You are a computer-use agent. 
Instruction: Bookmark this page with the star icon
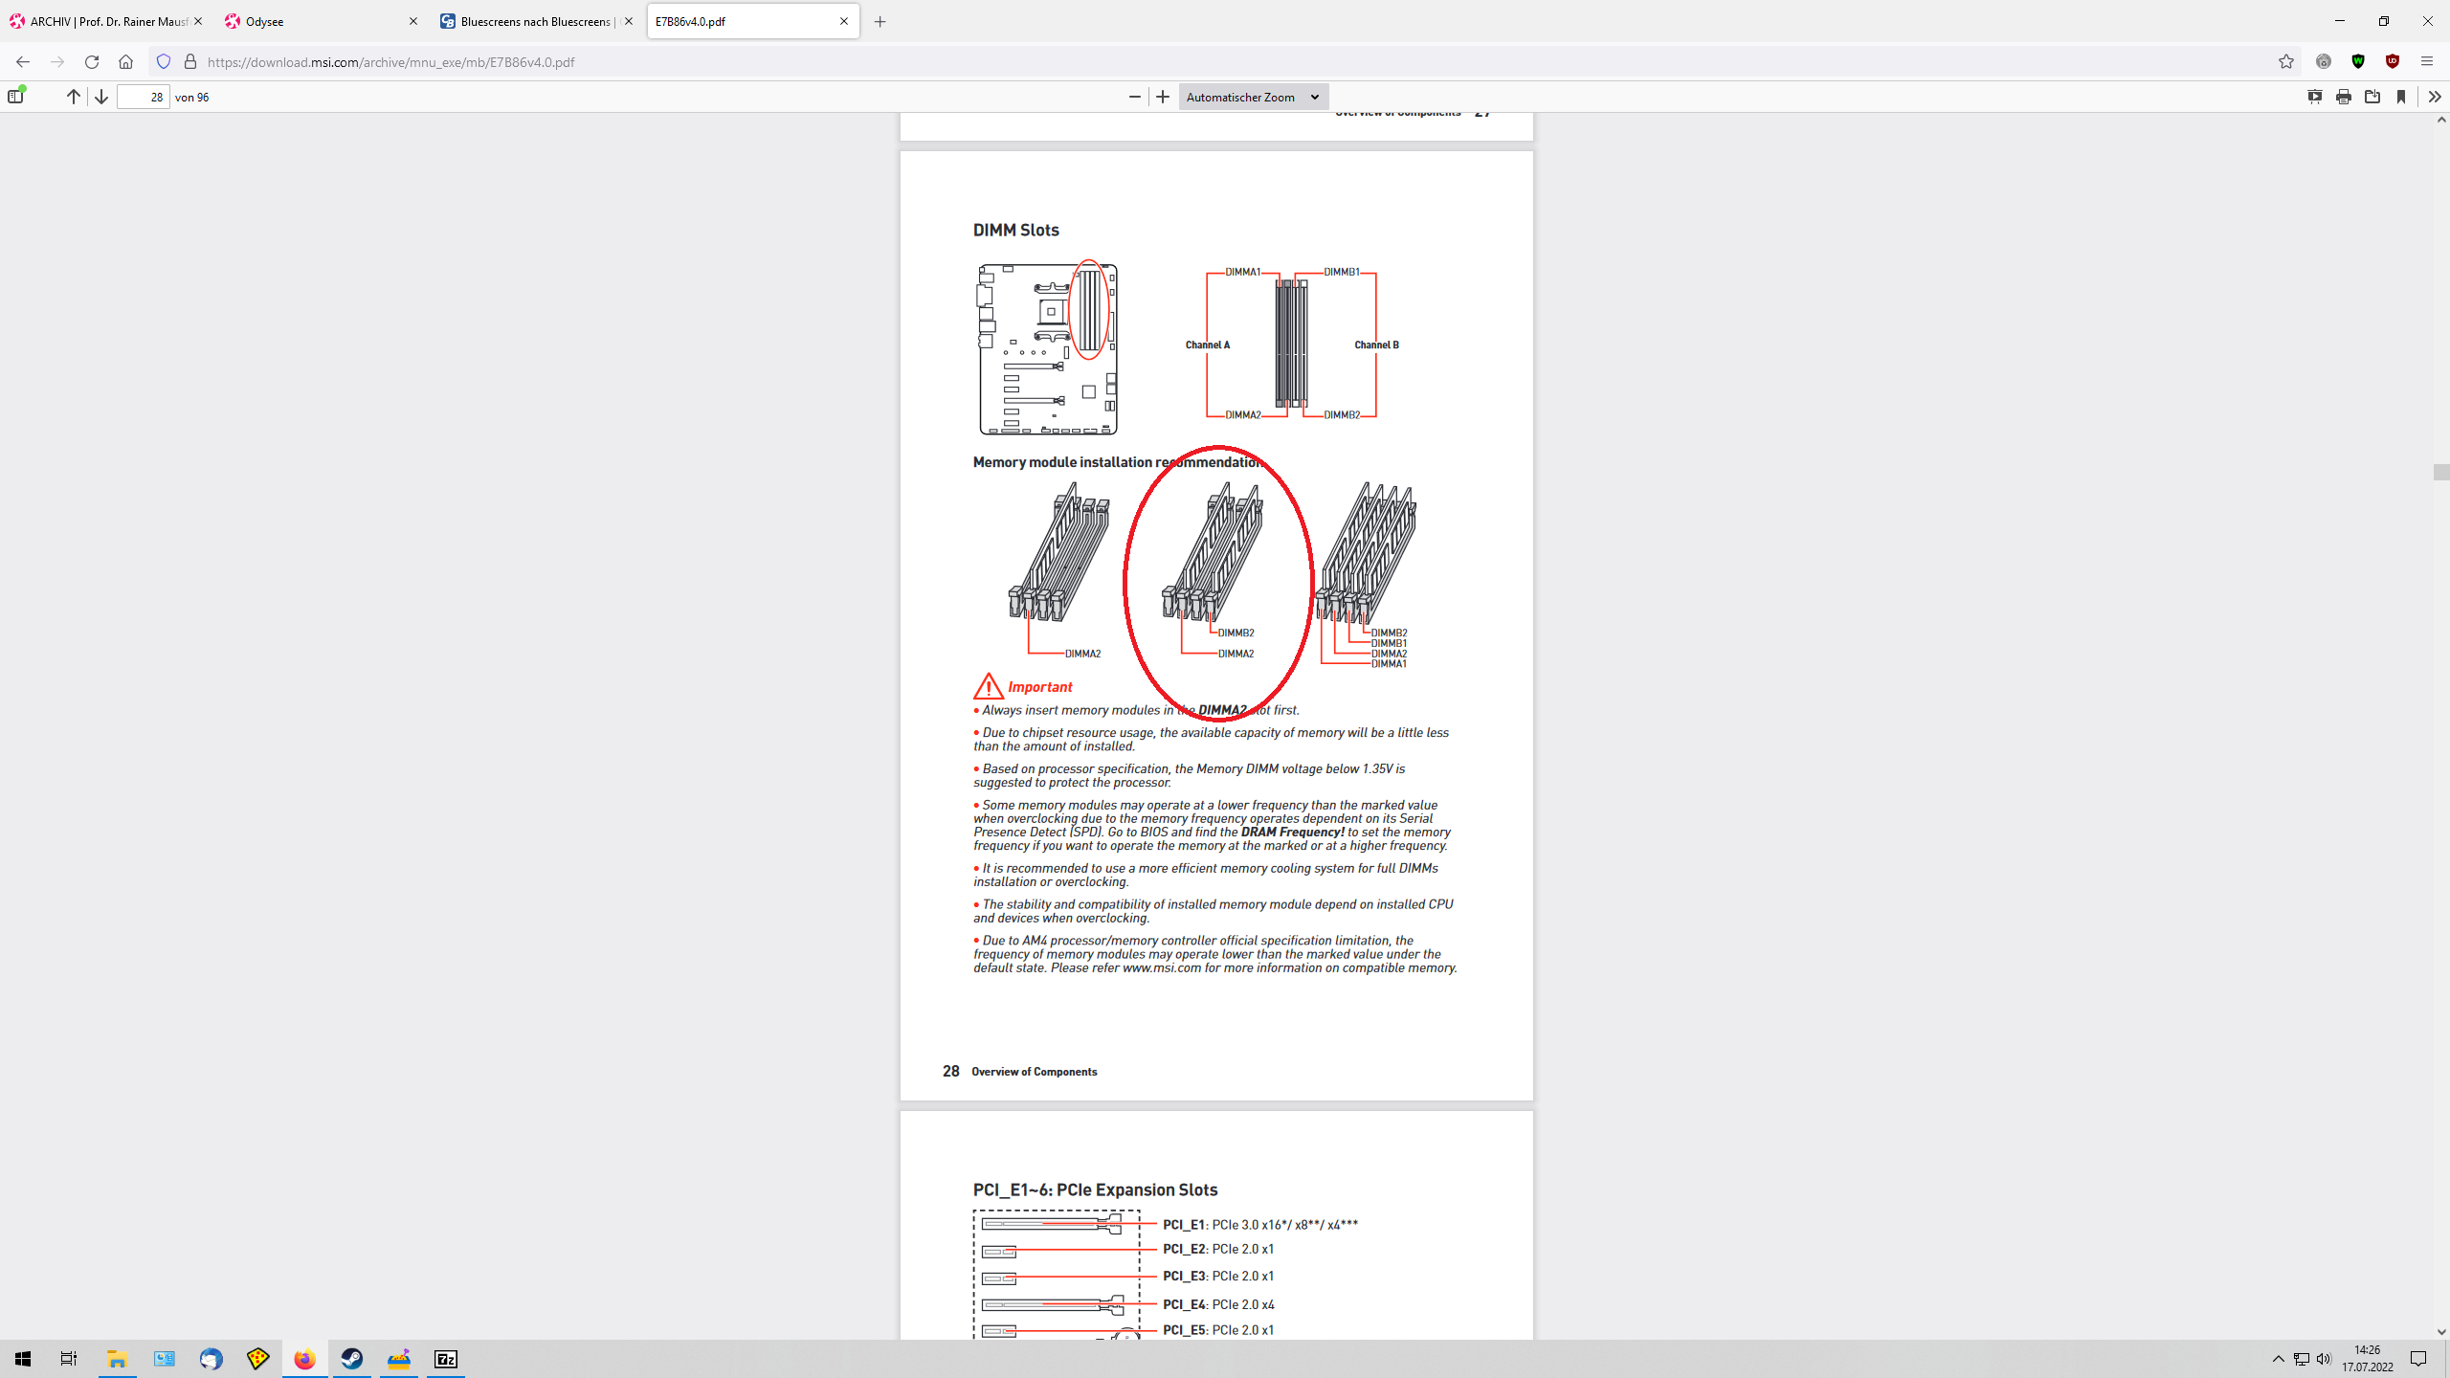pyautogui.click(x=2285, y=62)
